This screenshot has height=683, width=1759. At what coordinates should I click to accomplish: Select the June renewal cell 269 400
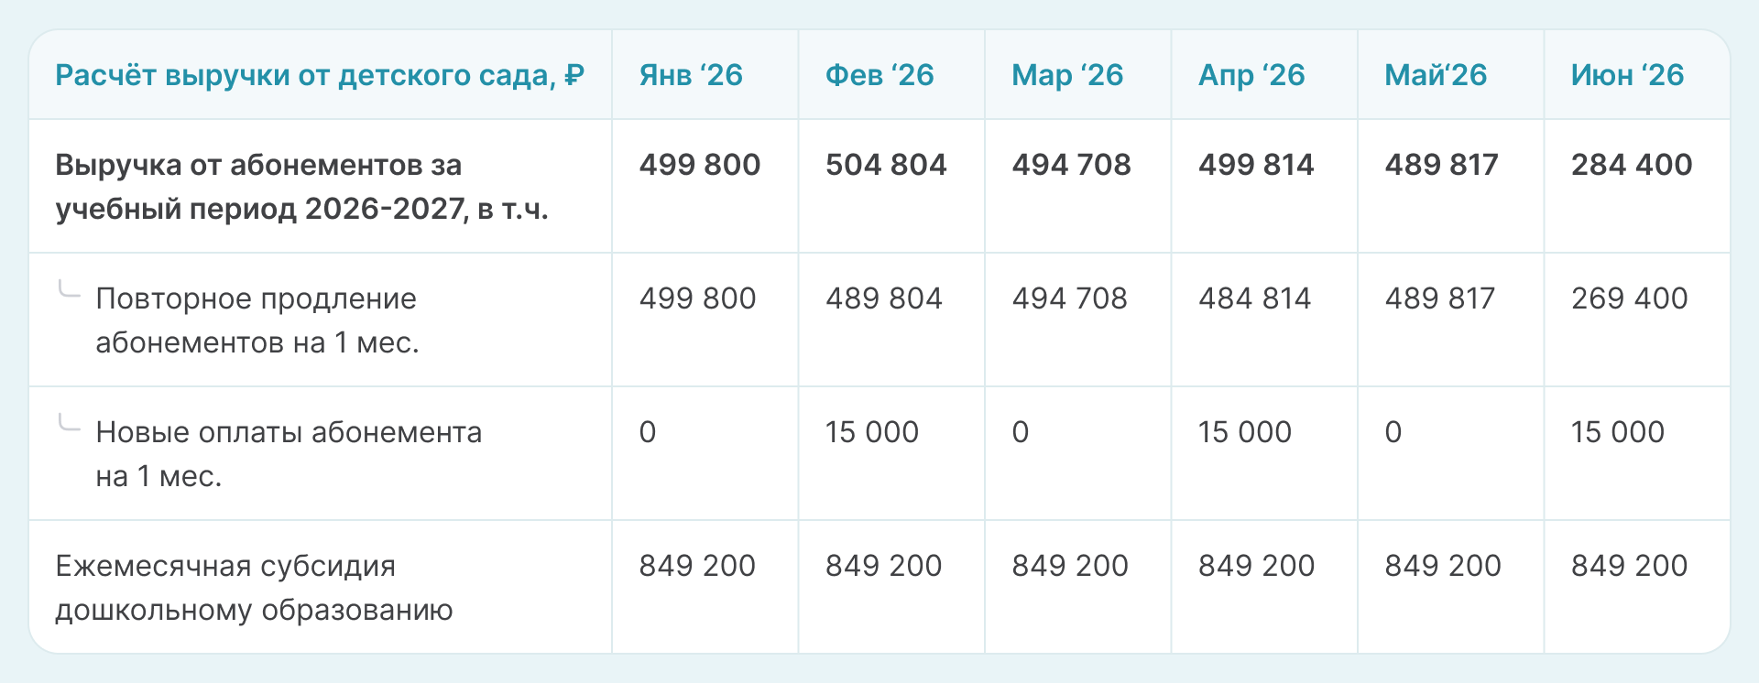click(1629, 298)
